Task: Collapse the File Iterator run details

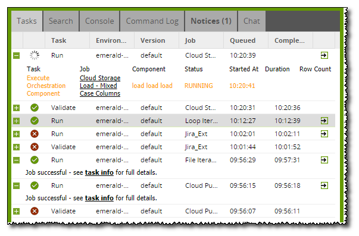Action: click(x=16, y=160)
